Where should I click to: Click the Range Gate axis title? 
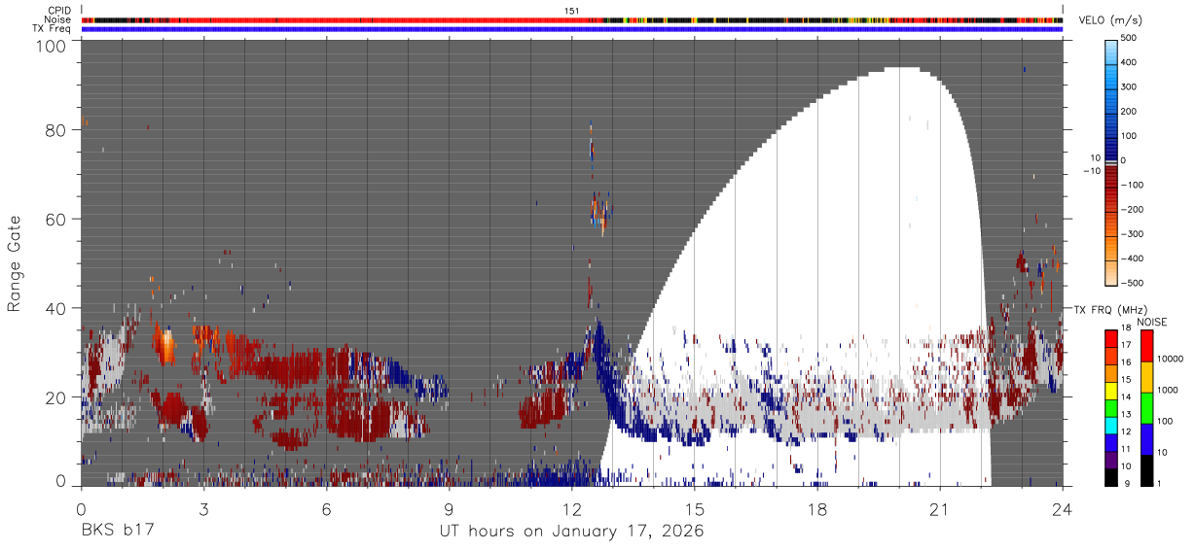click(x=15, y=264)
